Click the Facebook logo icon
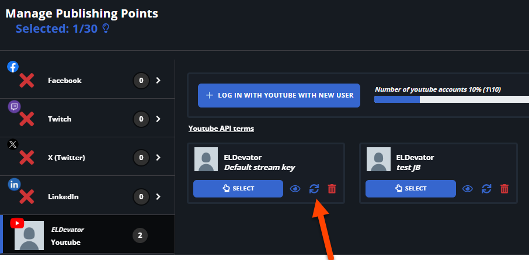 tap(13, 67)
